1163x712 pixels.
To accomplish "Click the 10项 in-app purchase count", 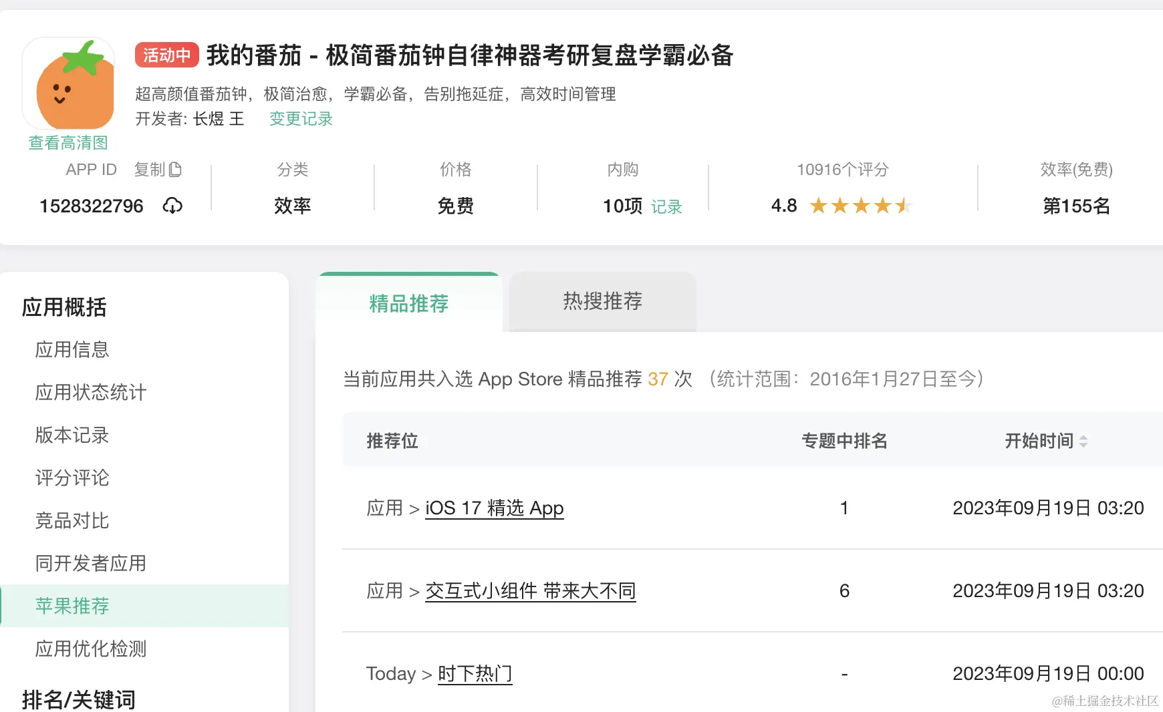I will tap(622, 206).
